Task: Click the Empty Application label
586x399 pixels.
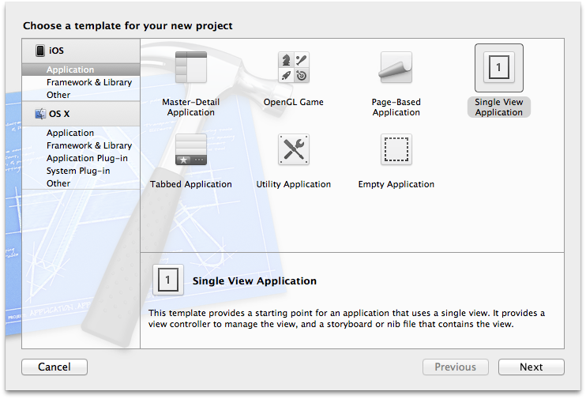Action: (396, 184)
